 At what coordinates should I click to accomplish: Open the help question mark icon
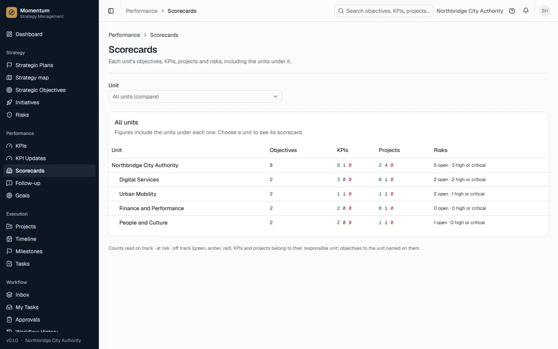[x=512, y=11]
